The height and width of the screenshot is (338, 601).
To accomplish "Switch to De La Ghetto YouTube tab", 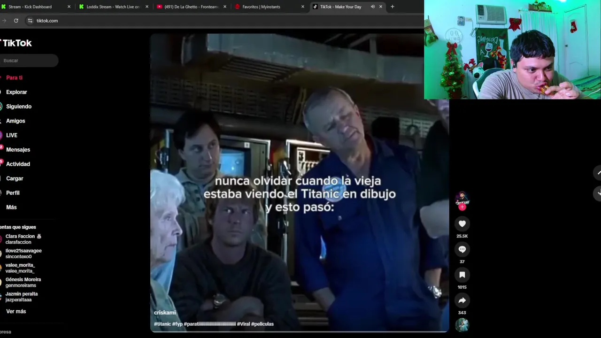I will point(191,7).
